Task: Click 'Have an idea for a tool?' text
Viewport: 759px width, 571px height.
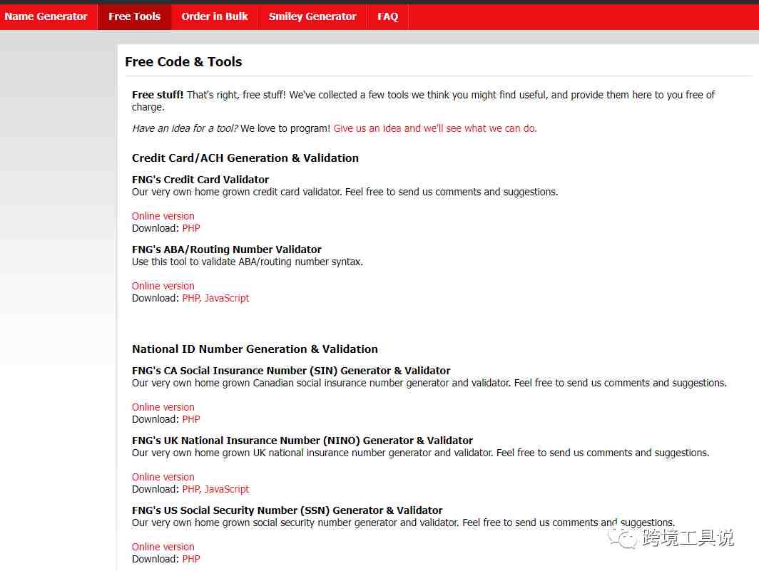Action: 185,129
